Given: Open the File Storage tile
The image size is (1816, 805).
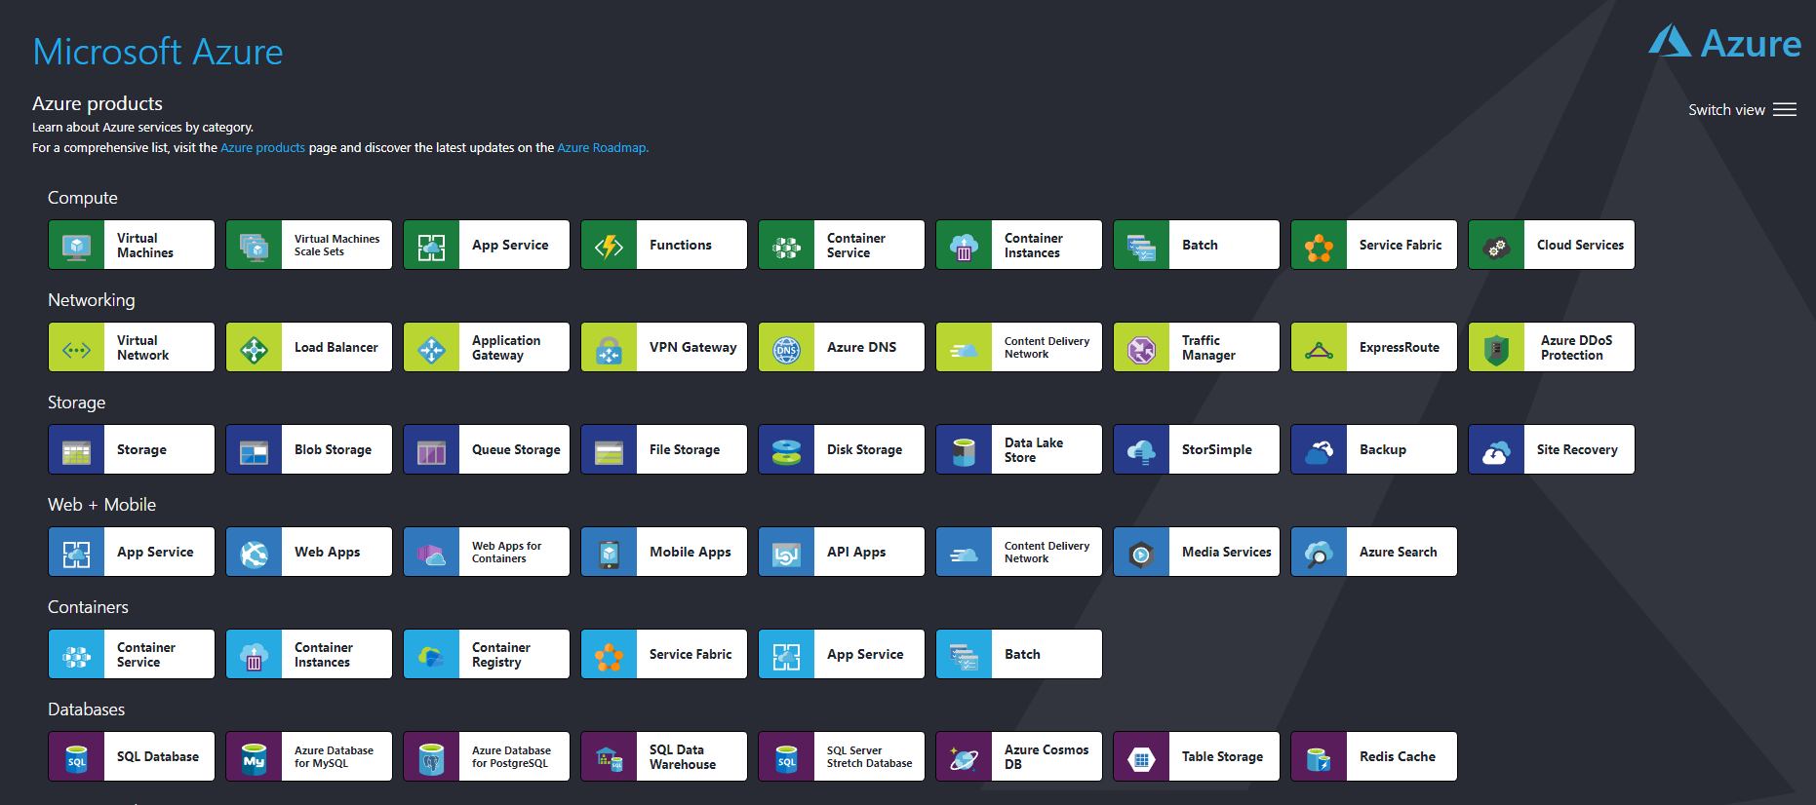Looking at the screenshot, I should pyautogui.click(x=664, y=449).
